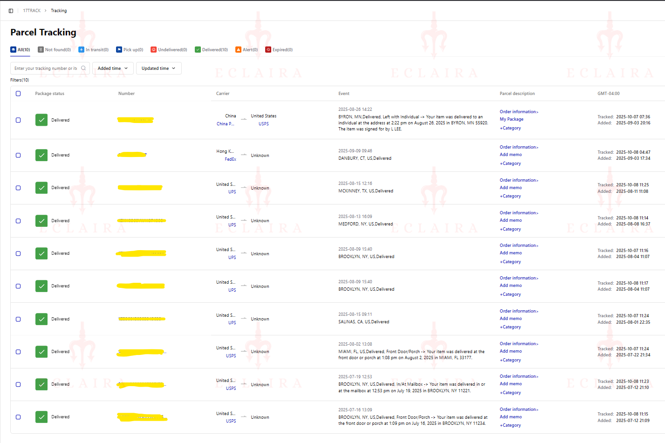
Task: Click the Pick up flag icon
Action: click(119, 50)
